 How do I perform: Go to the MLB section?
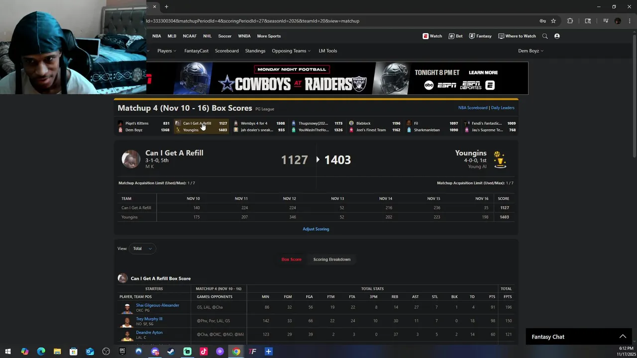pyautogui.click(x=172, y=36)
